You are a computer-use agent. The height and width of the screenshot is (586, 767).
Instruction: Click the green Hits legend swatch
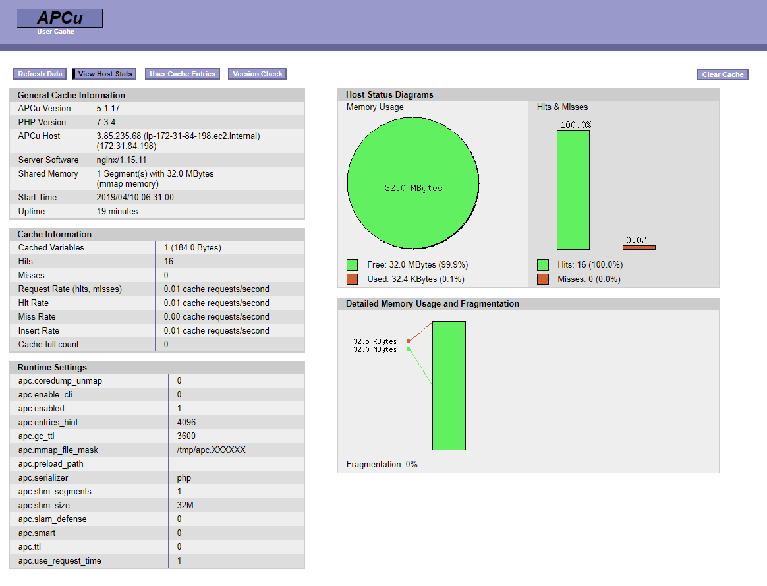point(543,264)
